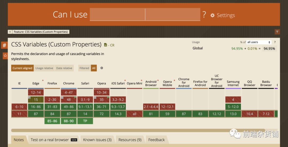Click the Edge column header

(36, 83)
